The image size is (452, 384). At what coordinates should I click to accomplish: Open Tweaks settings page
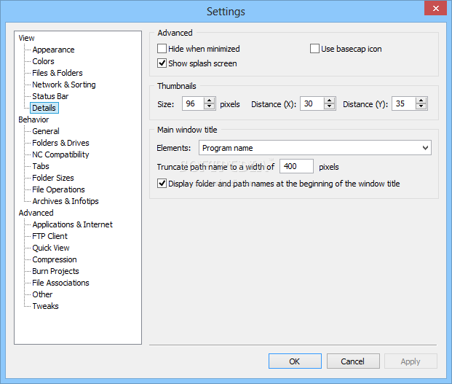(x=46, y=306)
